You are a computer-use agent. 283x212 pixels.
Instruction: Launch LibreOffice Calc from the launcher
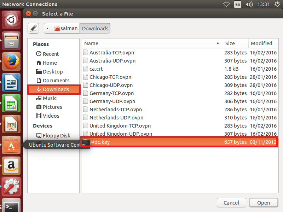11,103
